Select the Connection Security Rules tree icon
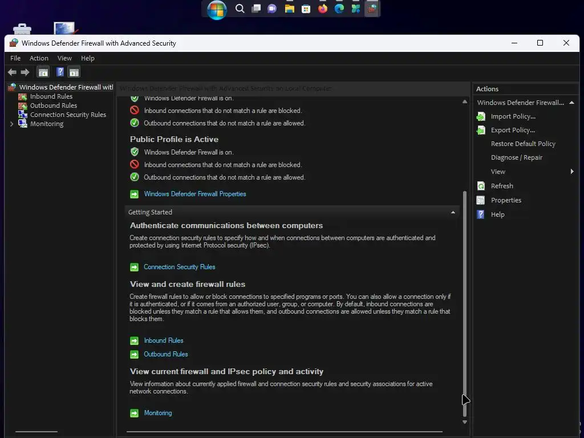Image resolution: width=584 pixels, height=438 pixels. coord(23,115)
